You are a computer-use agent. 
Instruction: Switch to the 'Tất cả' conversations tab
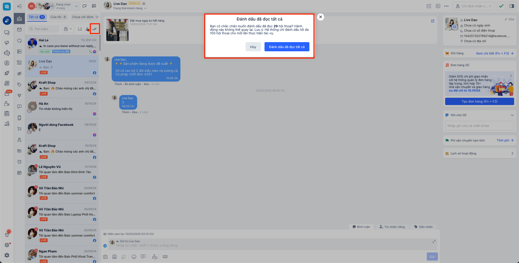[x=37, y=17]
